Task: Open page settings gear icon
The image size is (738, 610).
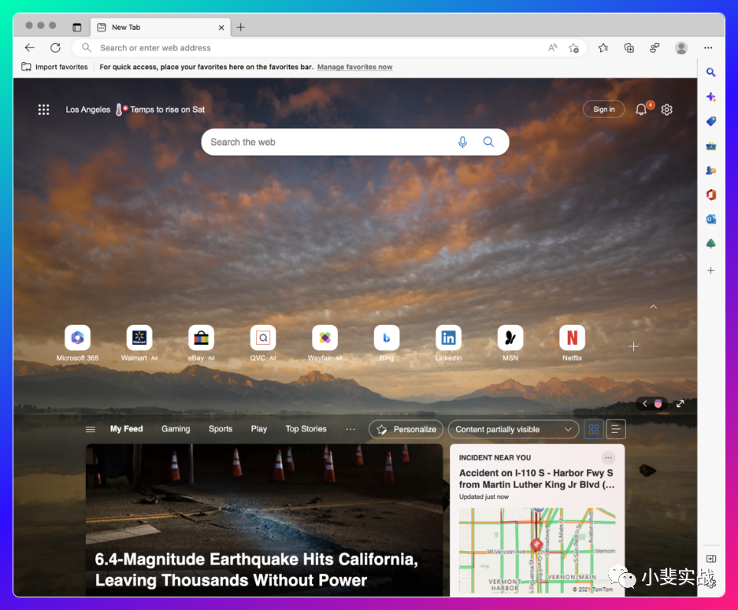Action: (666, 109)
